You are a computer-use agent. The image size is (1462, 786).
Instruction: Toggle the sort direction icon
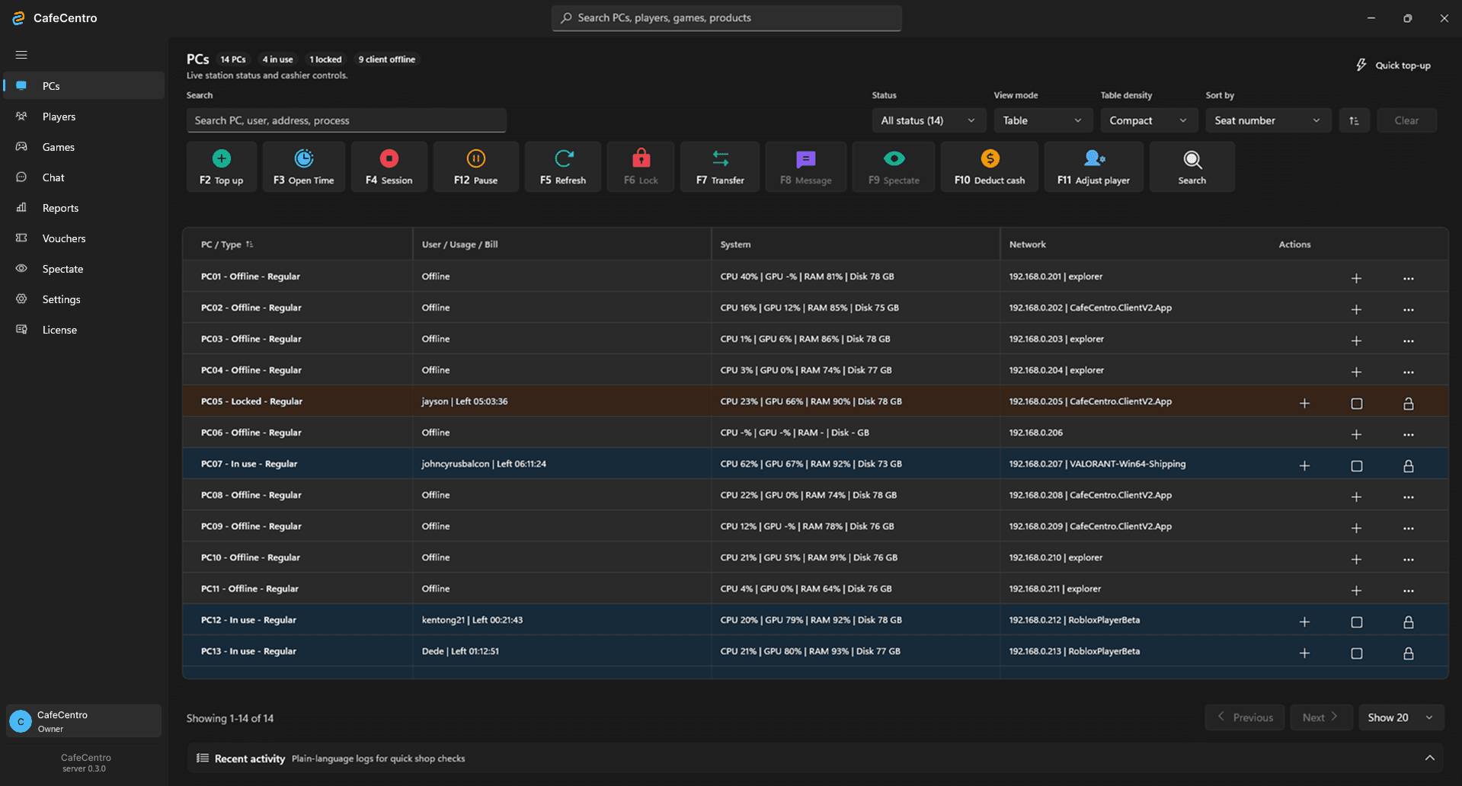[x=1354, y=120]
